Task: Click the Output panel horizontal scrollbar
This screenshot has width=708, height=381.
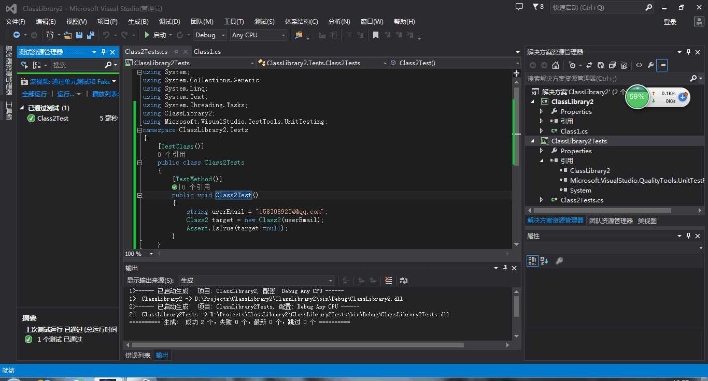Action: (318, 345)
